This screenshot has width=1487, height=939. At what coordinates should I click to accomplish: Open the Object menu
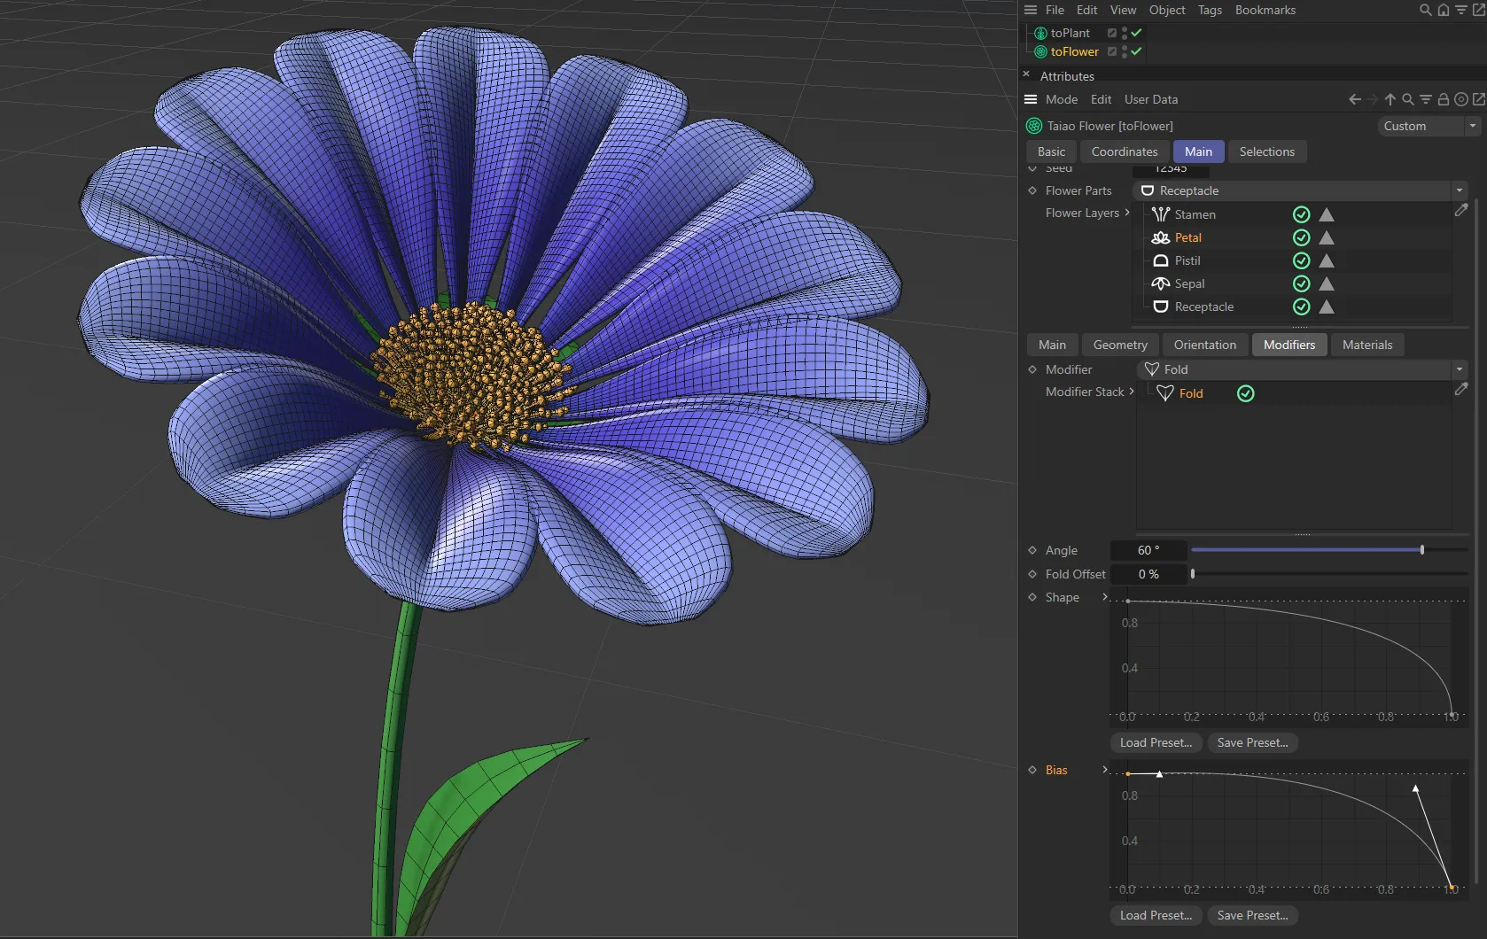1166,10
